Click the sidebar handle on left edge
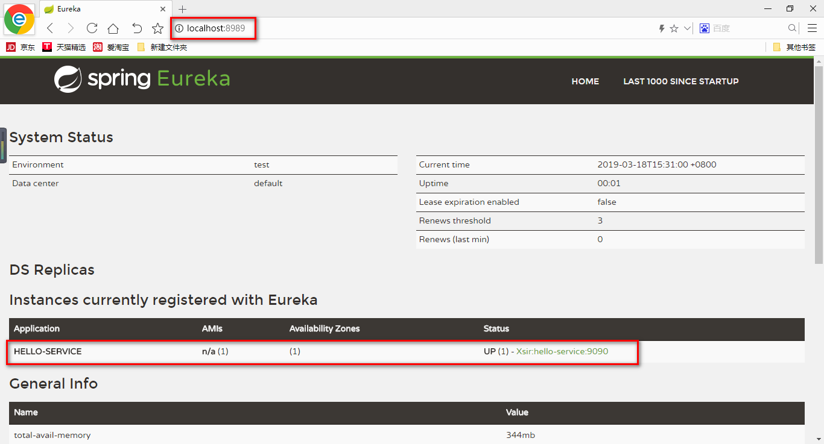The height and width of the screenshot is (444, 824). pyautogui.click(x=3, y=145)
